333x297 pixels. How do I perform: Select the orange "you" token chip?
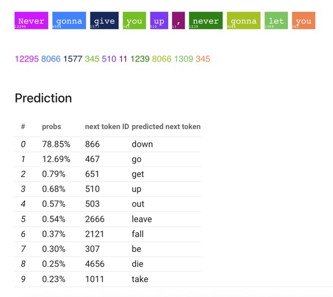[304, 21]
